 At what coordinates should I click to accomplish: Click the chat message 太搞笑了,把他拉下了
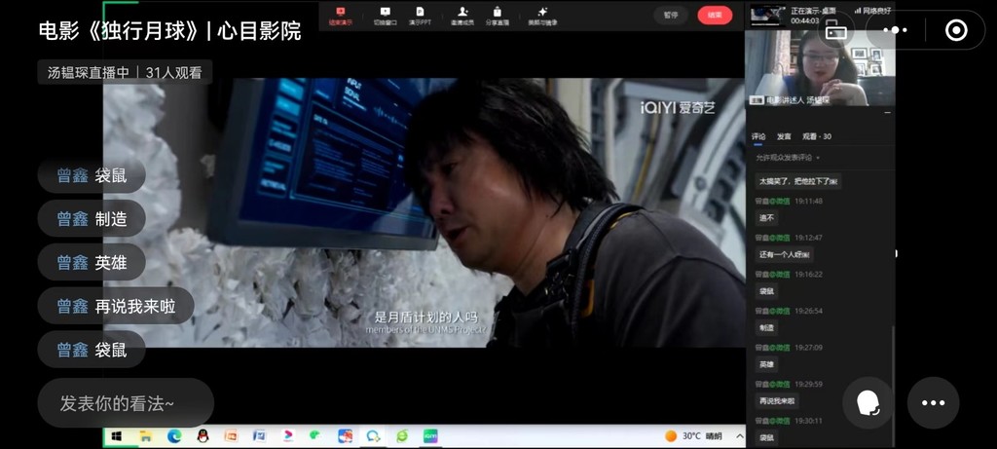(x=798, y=181)
